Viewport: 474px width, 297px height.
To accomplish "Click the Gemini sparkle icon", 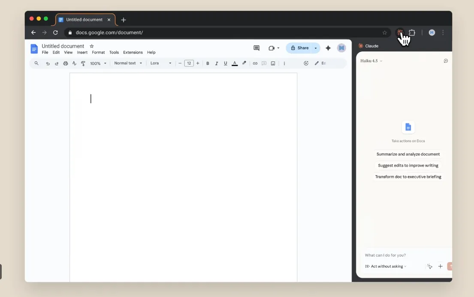I will (328, 48).
